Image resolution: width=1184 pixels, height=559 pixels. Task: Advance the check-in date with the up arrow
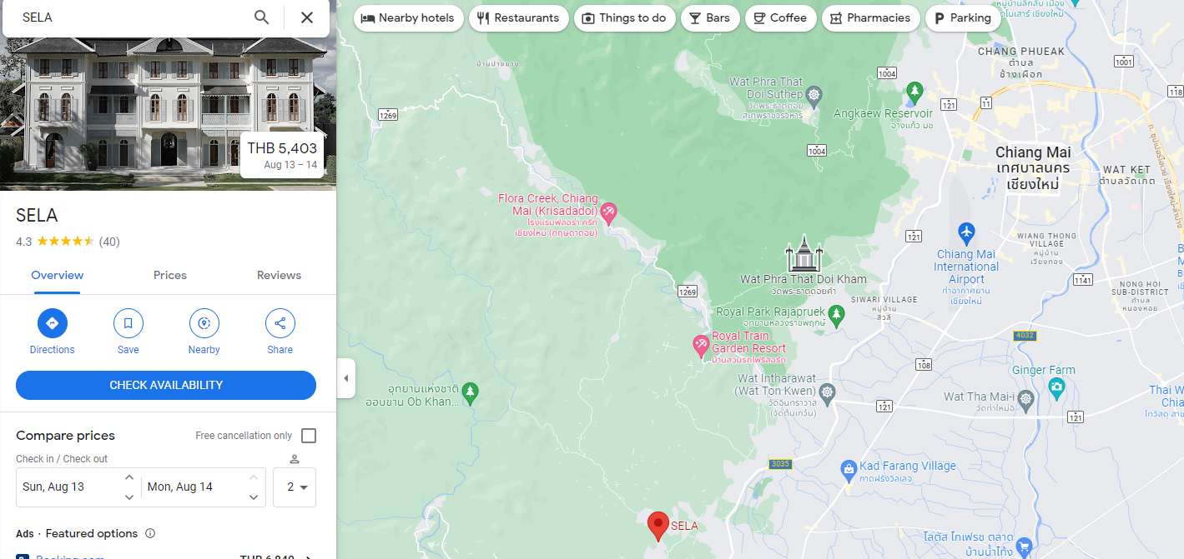129,477
